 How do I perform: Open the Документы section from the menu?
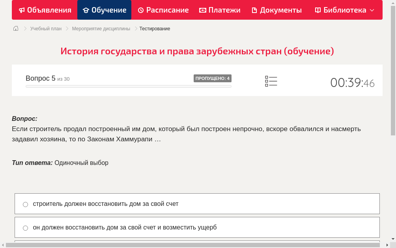tap(276, 10)
